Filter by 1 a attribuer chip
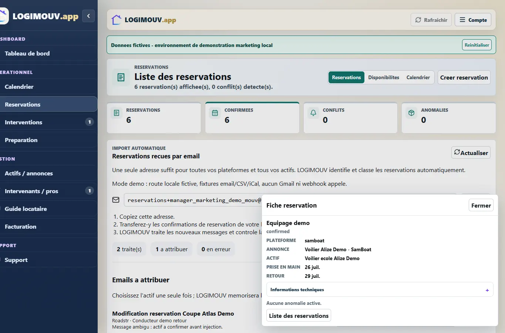The height and width of the screenshot is (333, 505). pos(172,249)
